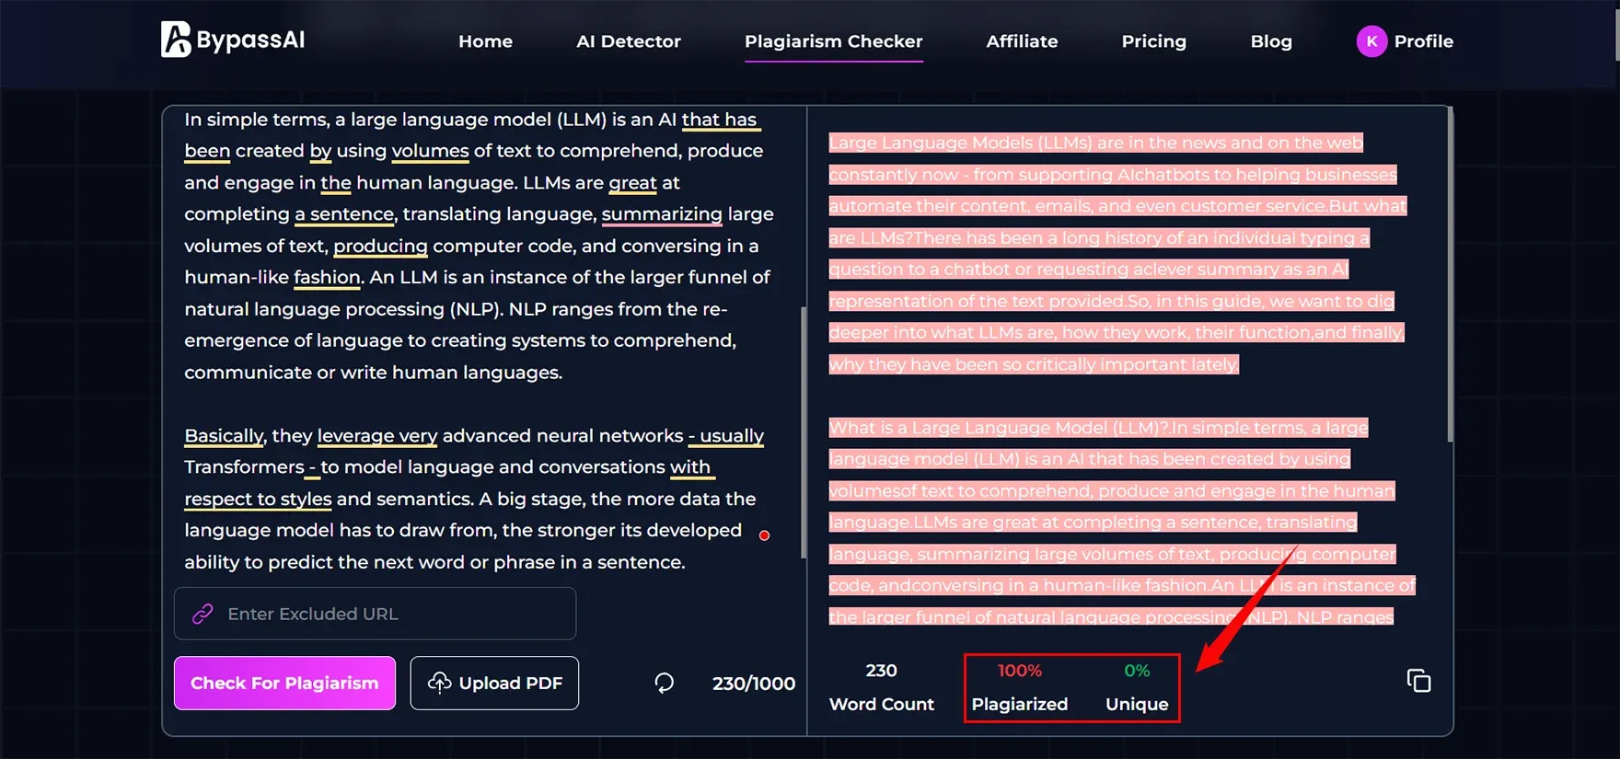This screenshot has height=759, width=1620.
Task: Open the AI Detector page
Action: point(628,41)
